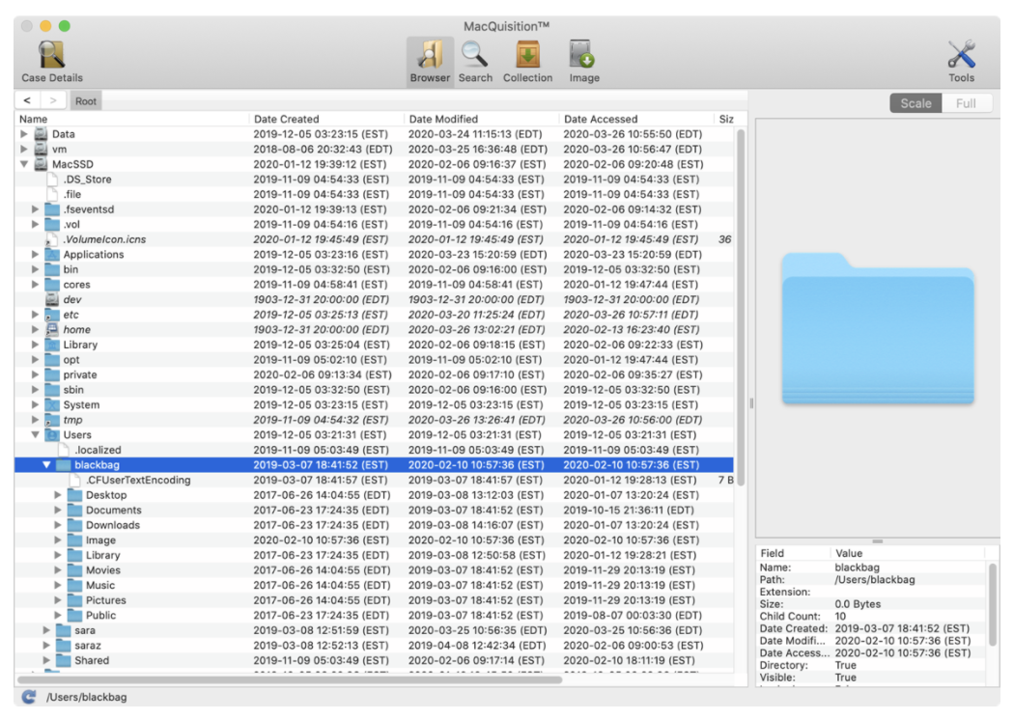The width and height of the screenshot is (1014, 720).
Task: Expand the private folder
Action: tap(35, 374)
